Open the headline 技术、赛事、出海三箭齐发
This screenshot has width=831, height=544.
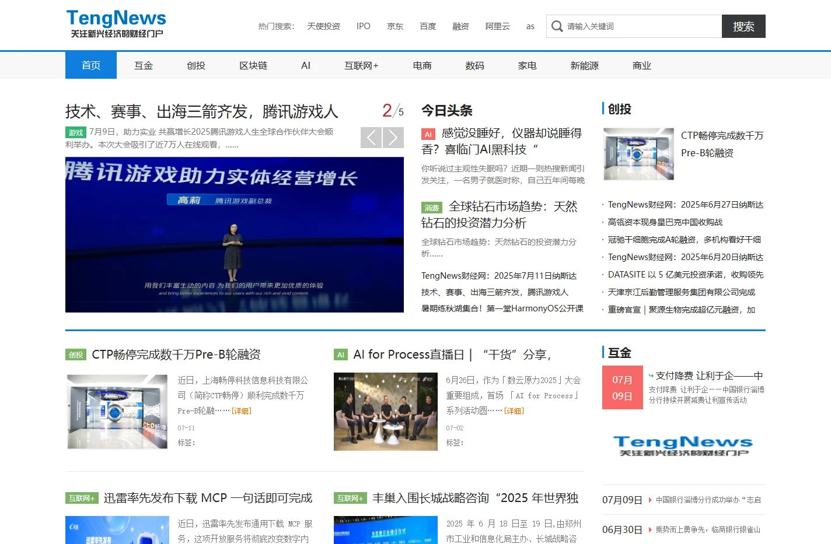202,111
